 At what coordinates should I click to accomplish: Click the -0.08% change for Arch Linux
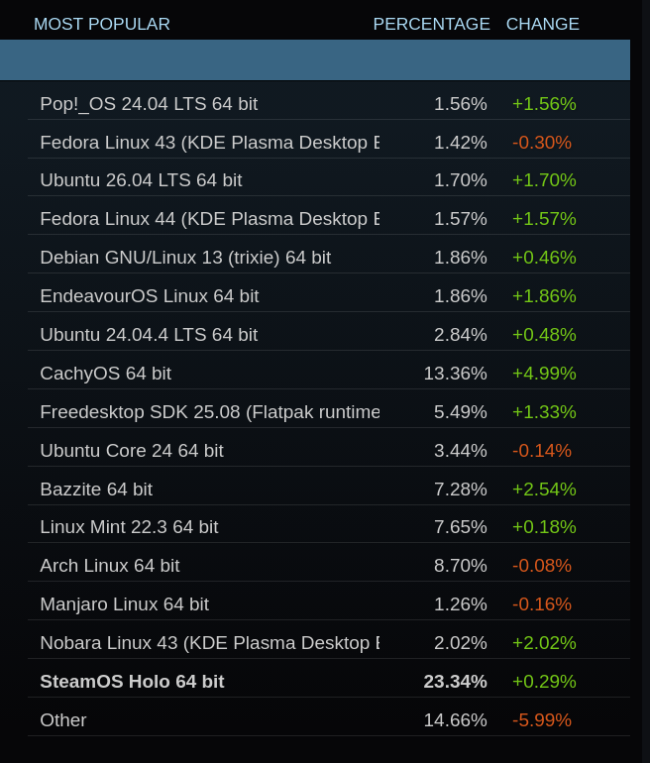pyautogui.click(x=542, y=566)
